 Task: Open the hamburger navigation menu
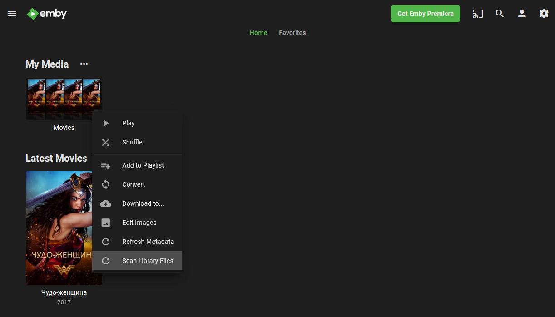(12, 14)
